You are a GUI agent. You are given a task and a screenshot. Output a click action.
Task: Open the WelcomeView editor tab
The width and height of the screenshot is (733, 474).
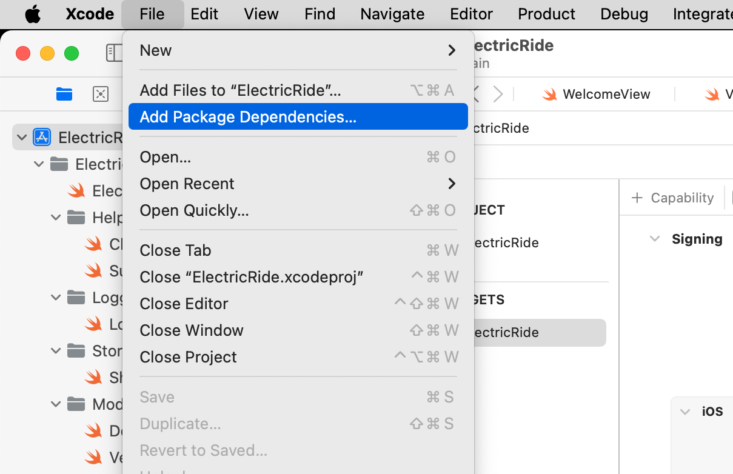pos(606,95)
